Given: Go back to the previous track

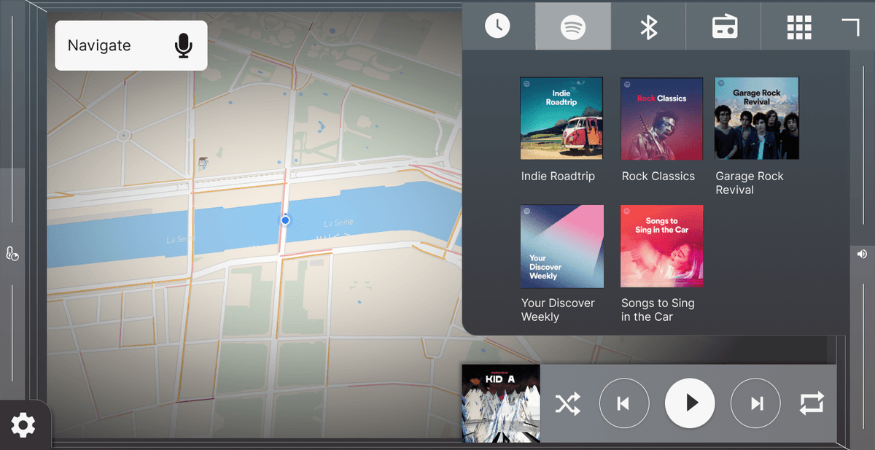Looking at the screenshot, I should click(624, 403).
